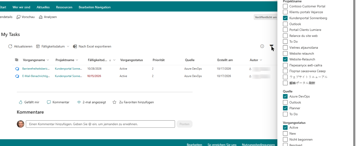Click Priorität column header

coord(159,60)
